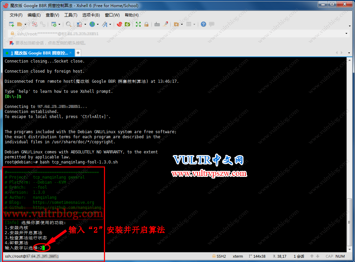Expand the Properties gear dropdown arrow
The height and width of the screenshot is (262, 355).
[x=59, y=25]
